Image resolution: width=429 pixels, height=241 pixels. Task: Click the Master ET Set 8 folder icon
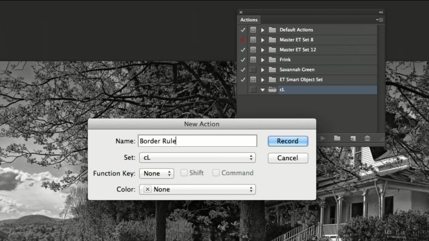click(x=272, y=40)
